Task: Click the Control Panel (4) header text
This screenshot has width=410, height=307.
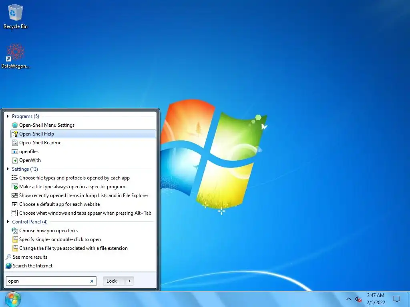Action: pyautogui.click(x=30, y=221)
